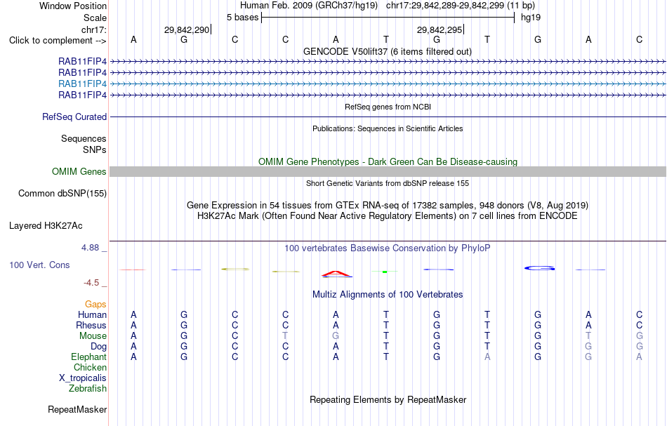Click the 29,842,295 ruler position marker
Viewport: 667px width, 426px height.
pos(440,29)
